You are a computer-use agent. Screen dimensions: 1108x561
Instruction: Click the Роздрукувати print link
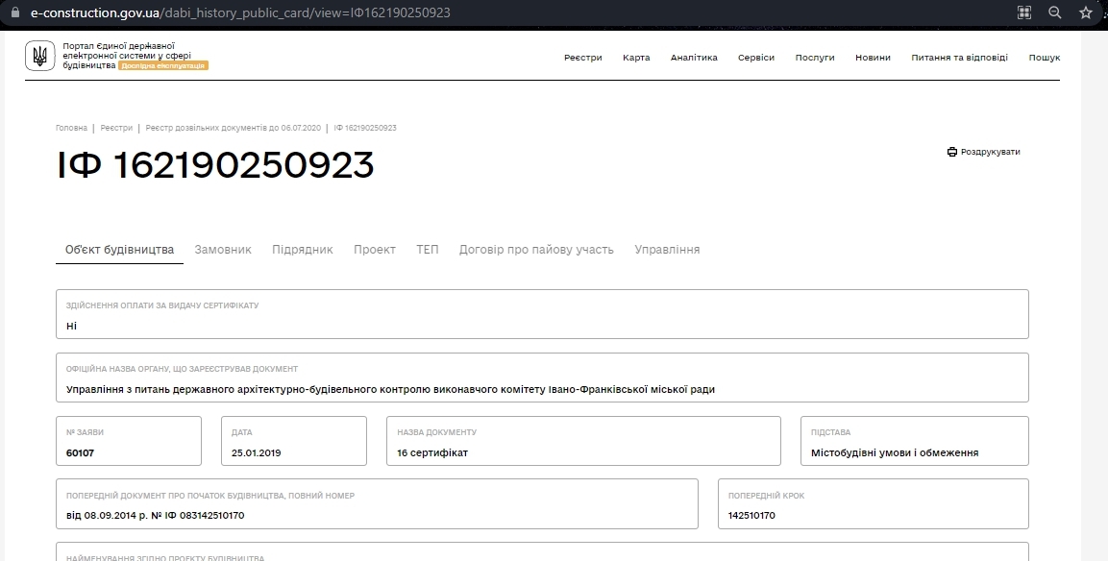point(984,152)
